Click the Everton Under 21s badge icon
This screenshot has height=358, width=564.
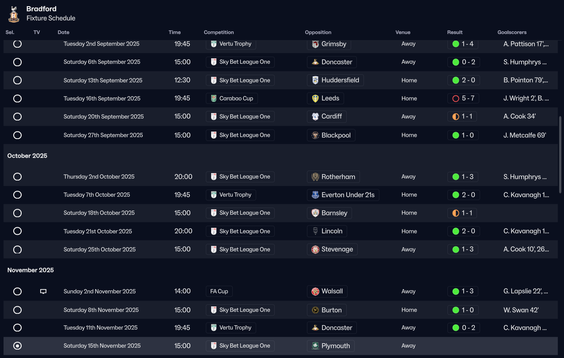pos(315,195)
